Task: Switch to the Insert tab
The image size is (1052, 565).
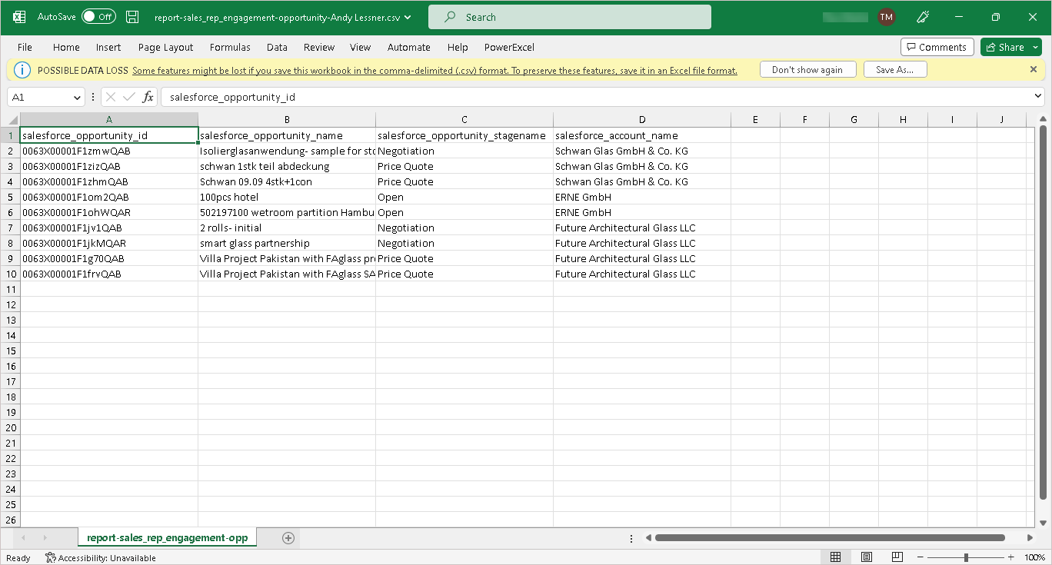Action: pyautogui.click(x=108, y=47)
